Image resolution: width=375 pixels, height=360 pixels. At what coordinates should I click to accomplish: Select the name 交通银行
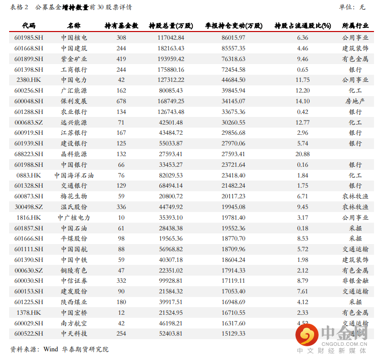tap(74, 186)
